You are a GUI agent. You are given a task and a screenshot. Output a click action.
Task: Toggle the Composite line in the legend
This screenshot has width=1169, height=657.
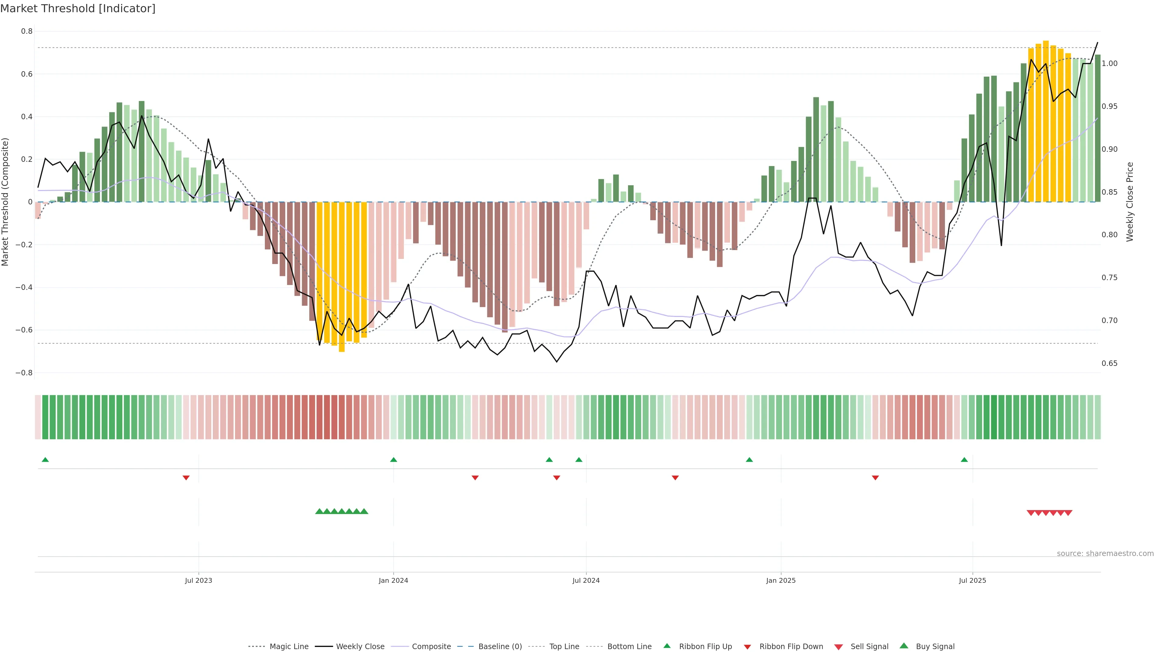click(x=431, y=647)
